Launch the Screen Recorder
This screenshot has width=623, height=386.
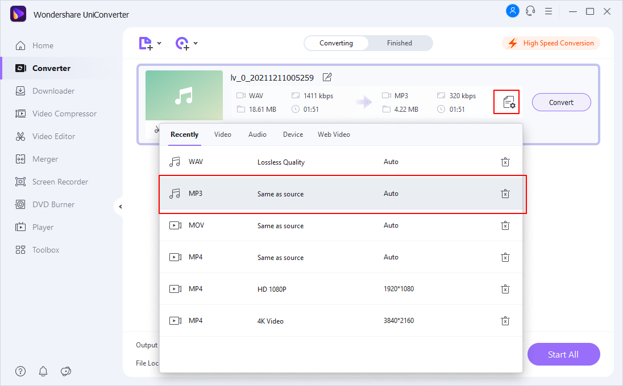[51, 182]
